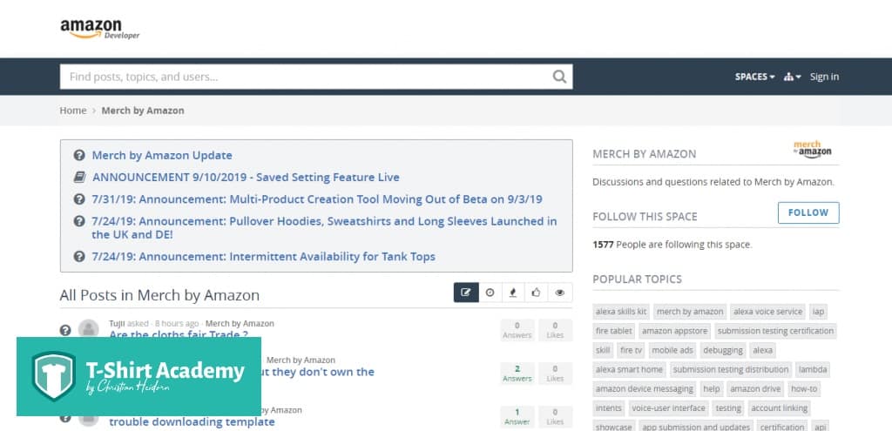Click question icon beside Multi-Product Creation Tool
The image size is (892, 431).
[79, 199]
